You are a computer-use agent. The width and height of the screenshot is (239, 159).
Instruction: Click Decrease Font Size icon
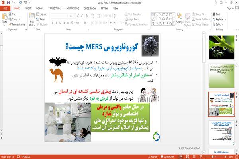(x=82, y=16)
